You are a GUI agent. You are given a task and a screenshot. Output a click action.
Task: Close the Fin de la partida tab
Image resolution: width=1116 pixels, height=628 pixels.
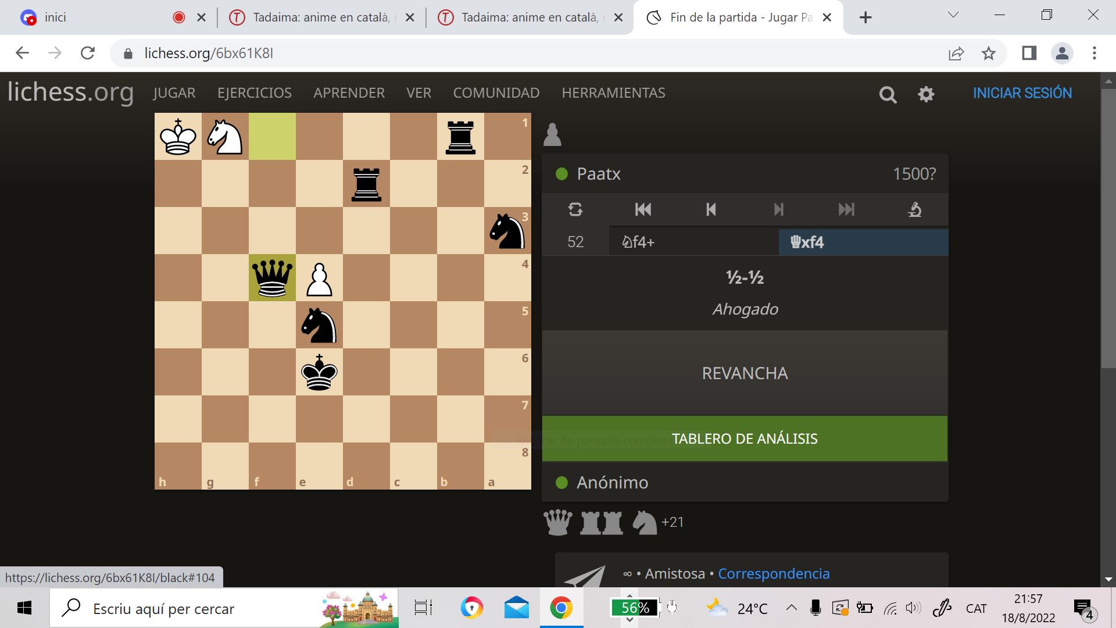pos(827,17)
